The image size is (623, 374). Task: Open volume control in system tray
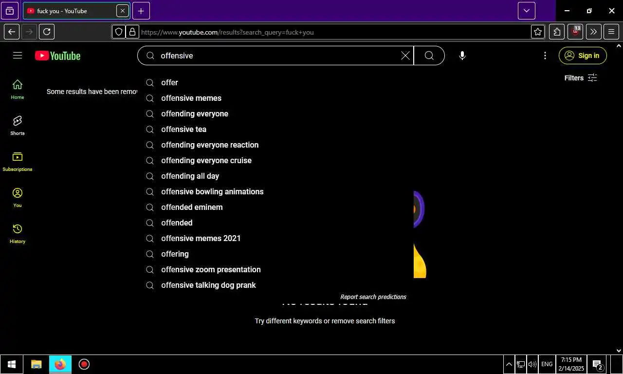[x=532, y=364]
